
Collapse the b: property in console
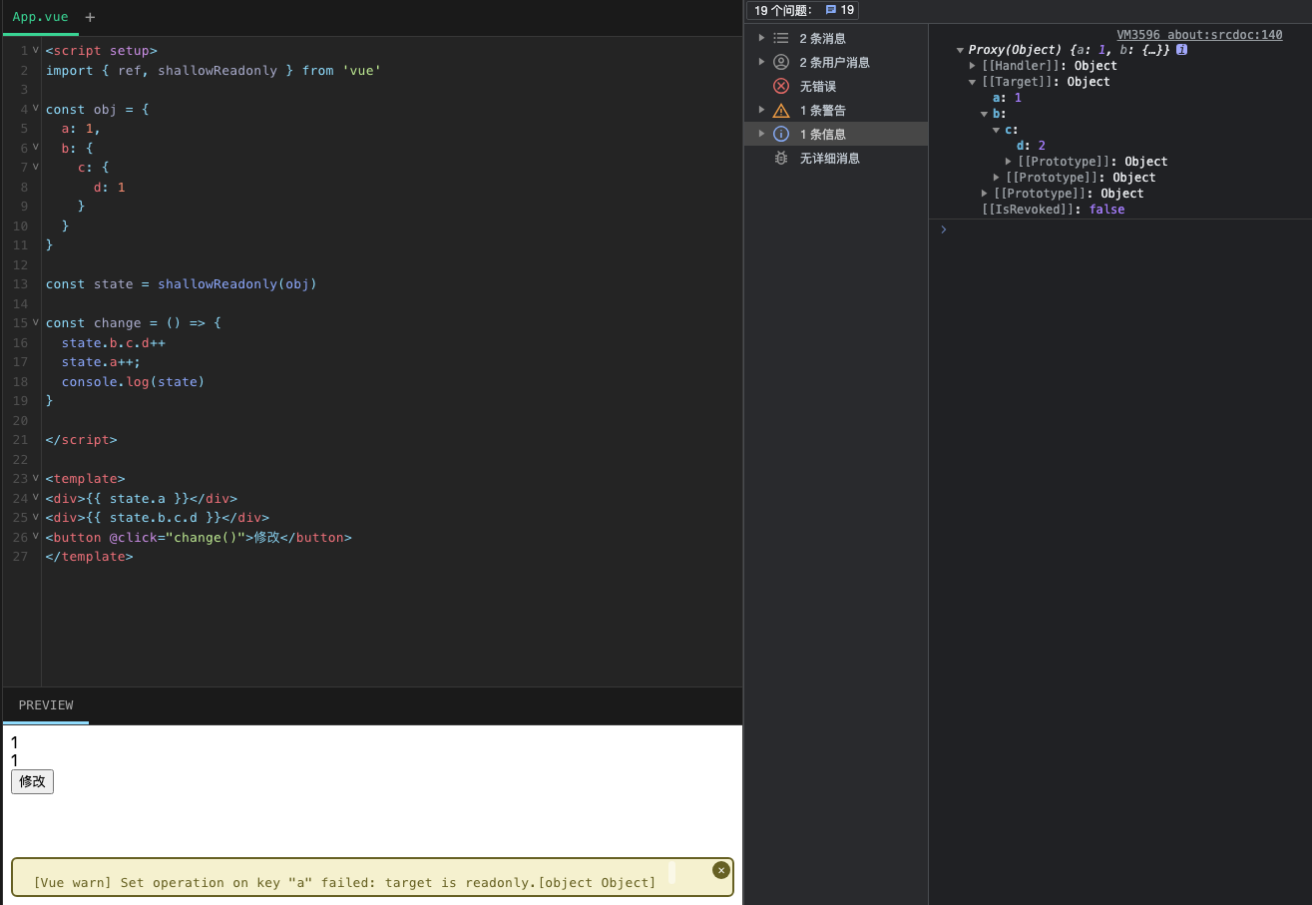click(985, 114)
